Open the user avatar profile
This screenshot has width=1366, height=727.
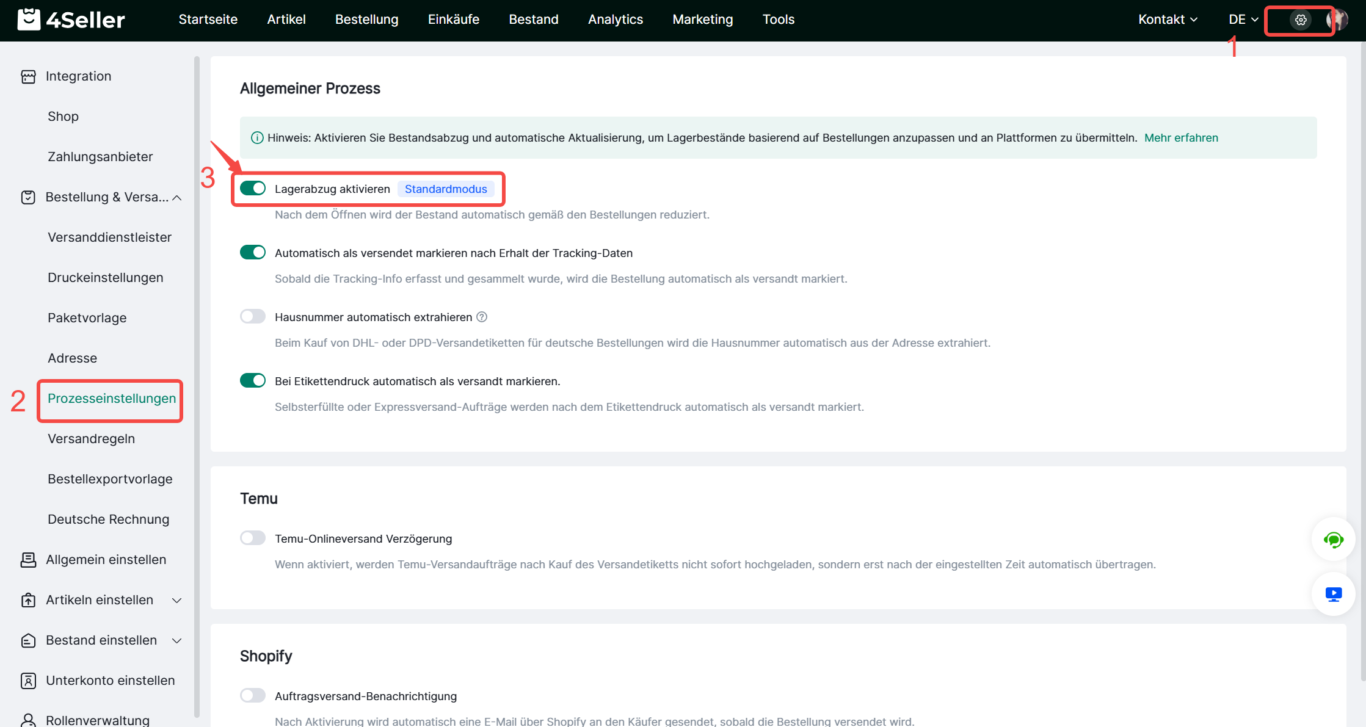pos(1337,20)
